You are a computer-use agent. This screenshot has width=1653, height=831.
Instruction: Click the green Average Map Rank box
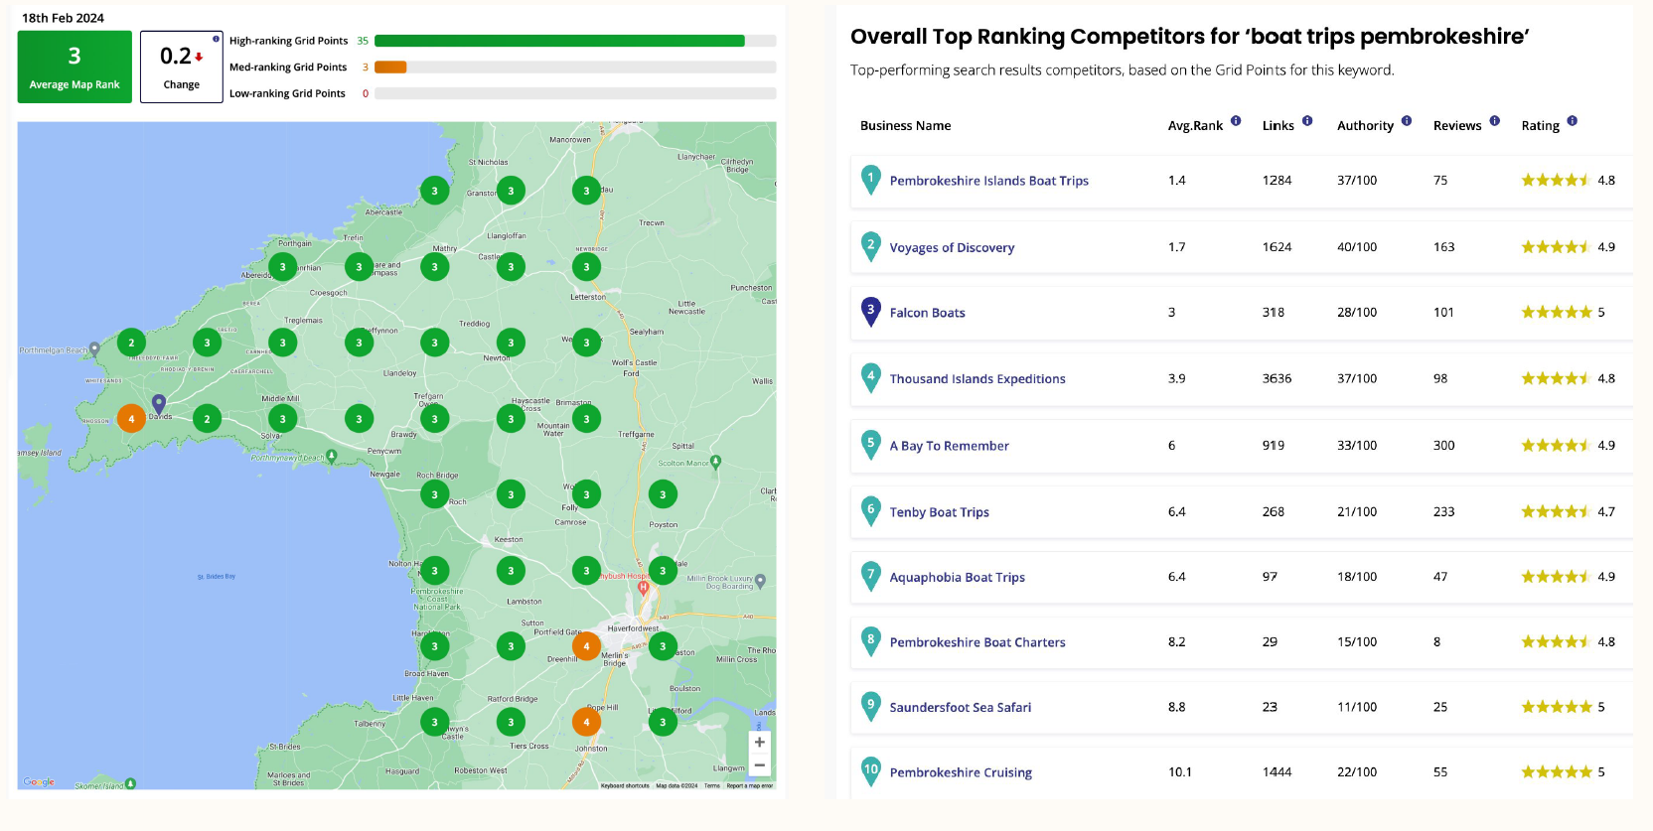click(75, 67)
